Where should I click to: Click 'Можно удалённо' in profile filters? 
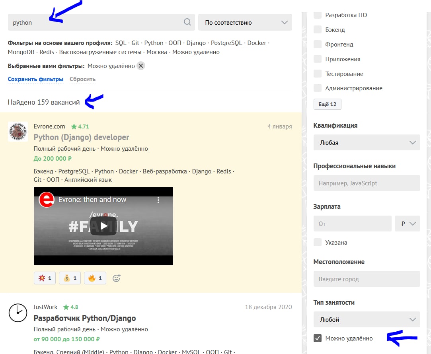(196, 52)
